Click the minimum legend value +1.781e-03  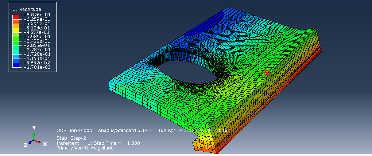37,67
